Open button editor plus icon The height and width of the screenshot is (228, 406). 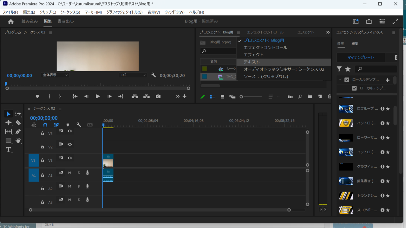(184, 96)
